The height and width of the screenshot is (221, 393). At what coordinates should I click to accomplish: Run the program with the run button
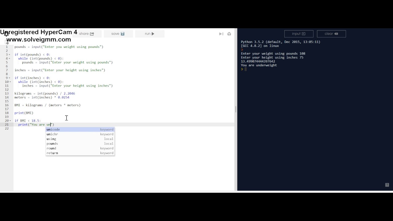point(150,34)
